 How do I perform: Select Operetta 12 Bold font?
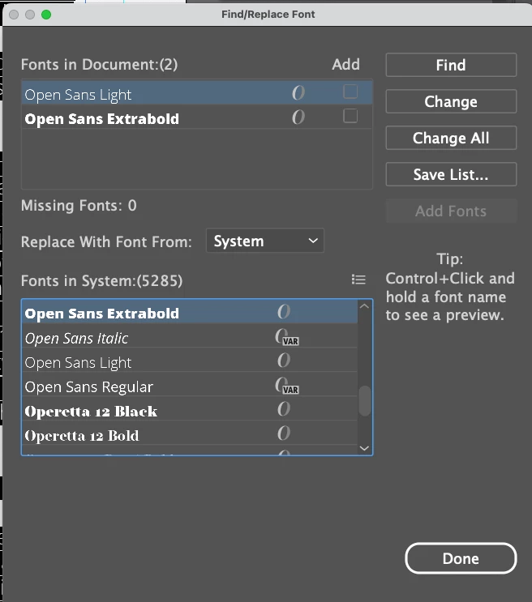[x=190, y=433]
